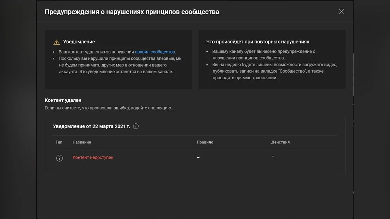This screenshot has height=219, width=390.
Task: Click the "Правило" column header
Action: (x=205, y=142)
